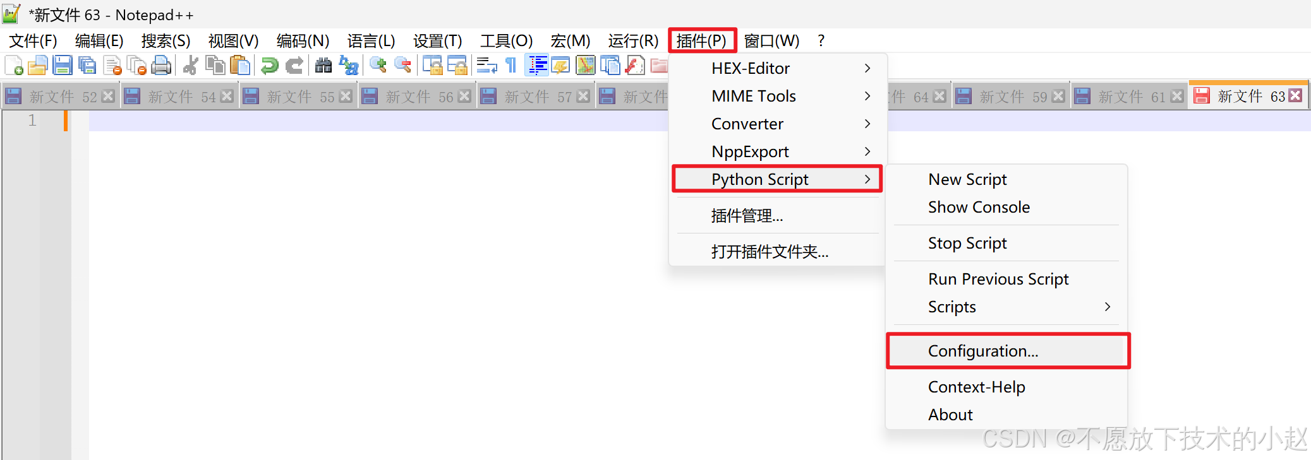Open the 工具(O) menu

click(506, 41)
